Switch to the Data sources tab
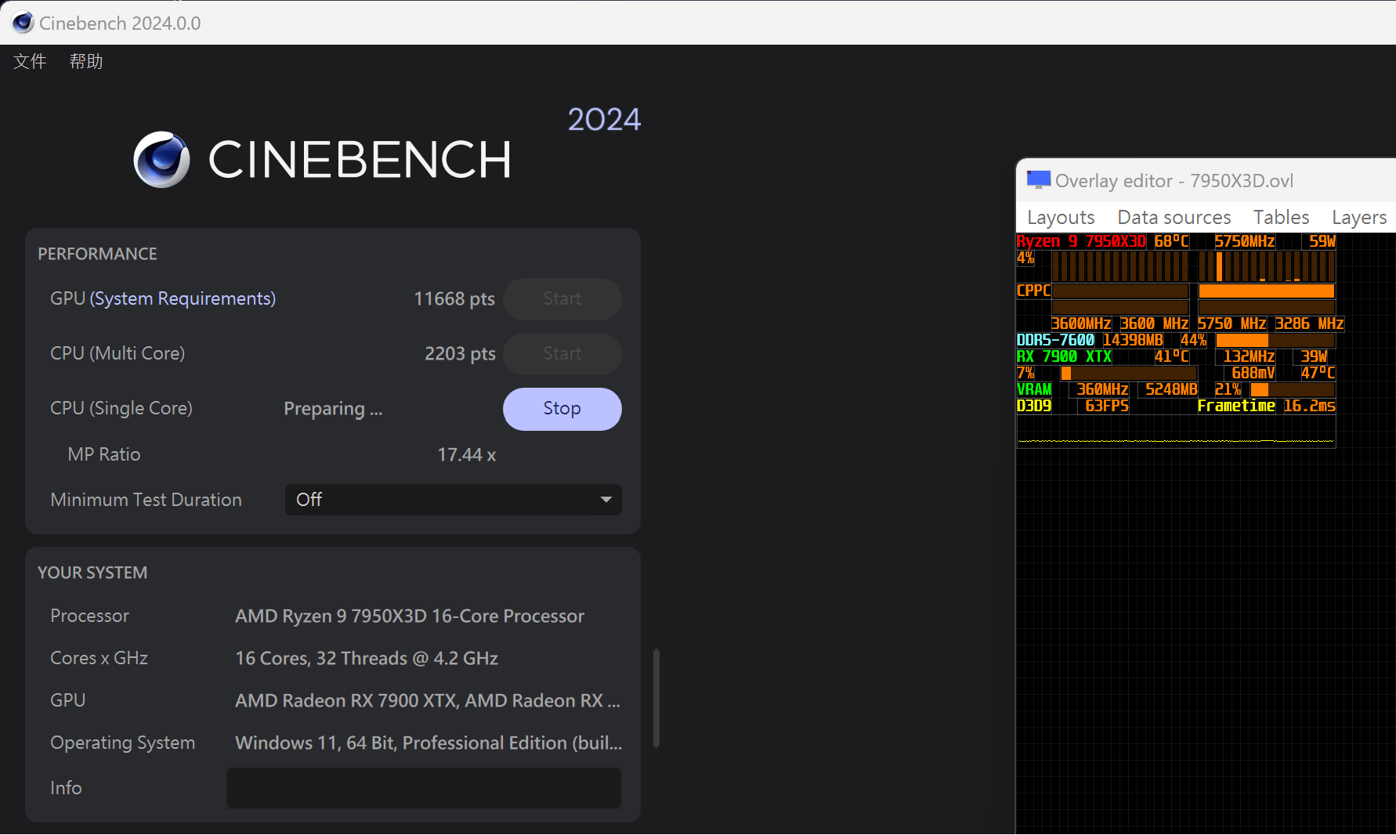This screenshot has height=835, width=1396. coord(1173,217)
